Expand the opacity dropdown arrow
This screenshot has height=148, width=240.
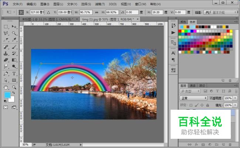point(235,98)
